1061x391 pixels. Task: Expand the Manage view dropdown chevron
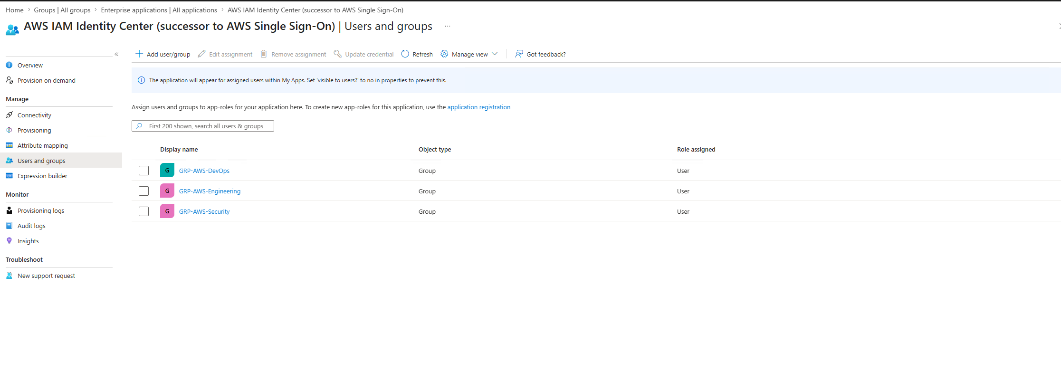click(x=495, y=54)
